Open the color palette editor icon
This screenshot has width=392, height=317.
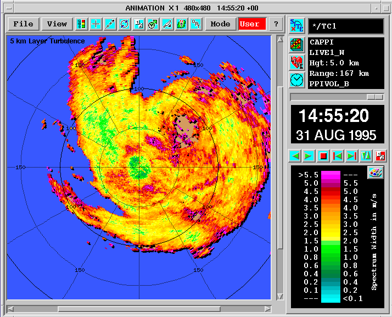click(376, 173)
